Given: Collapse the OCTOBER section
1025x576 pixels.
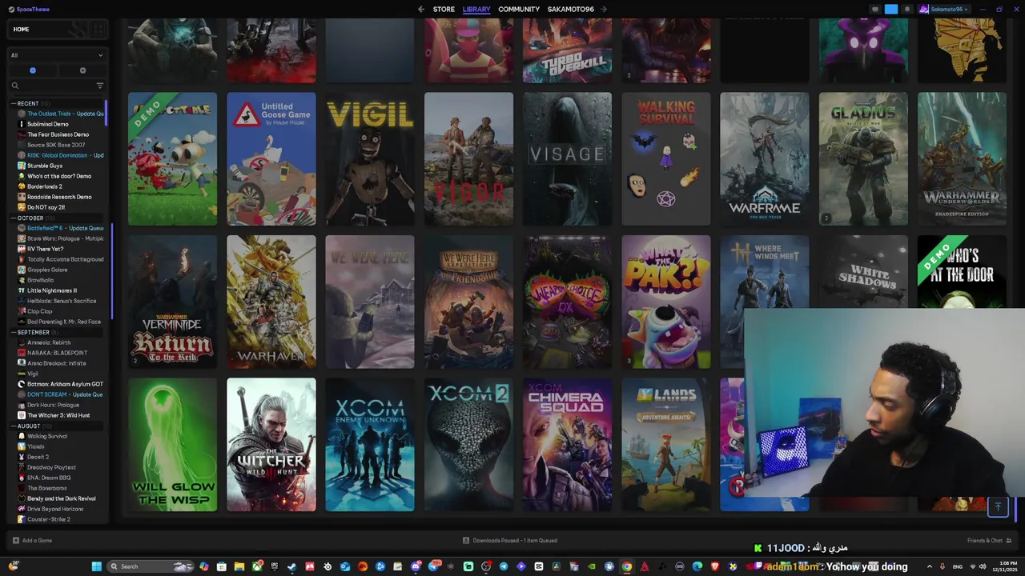Looking at the screenshot, I should click(x=14, y=218).
